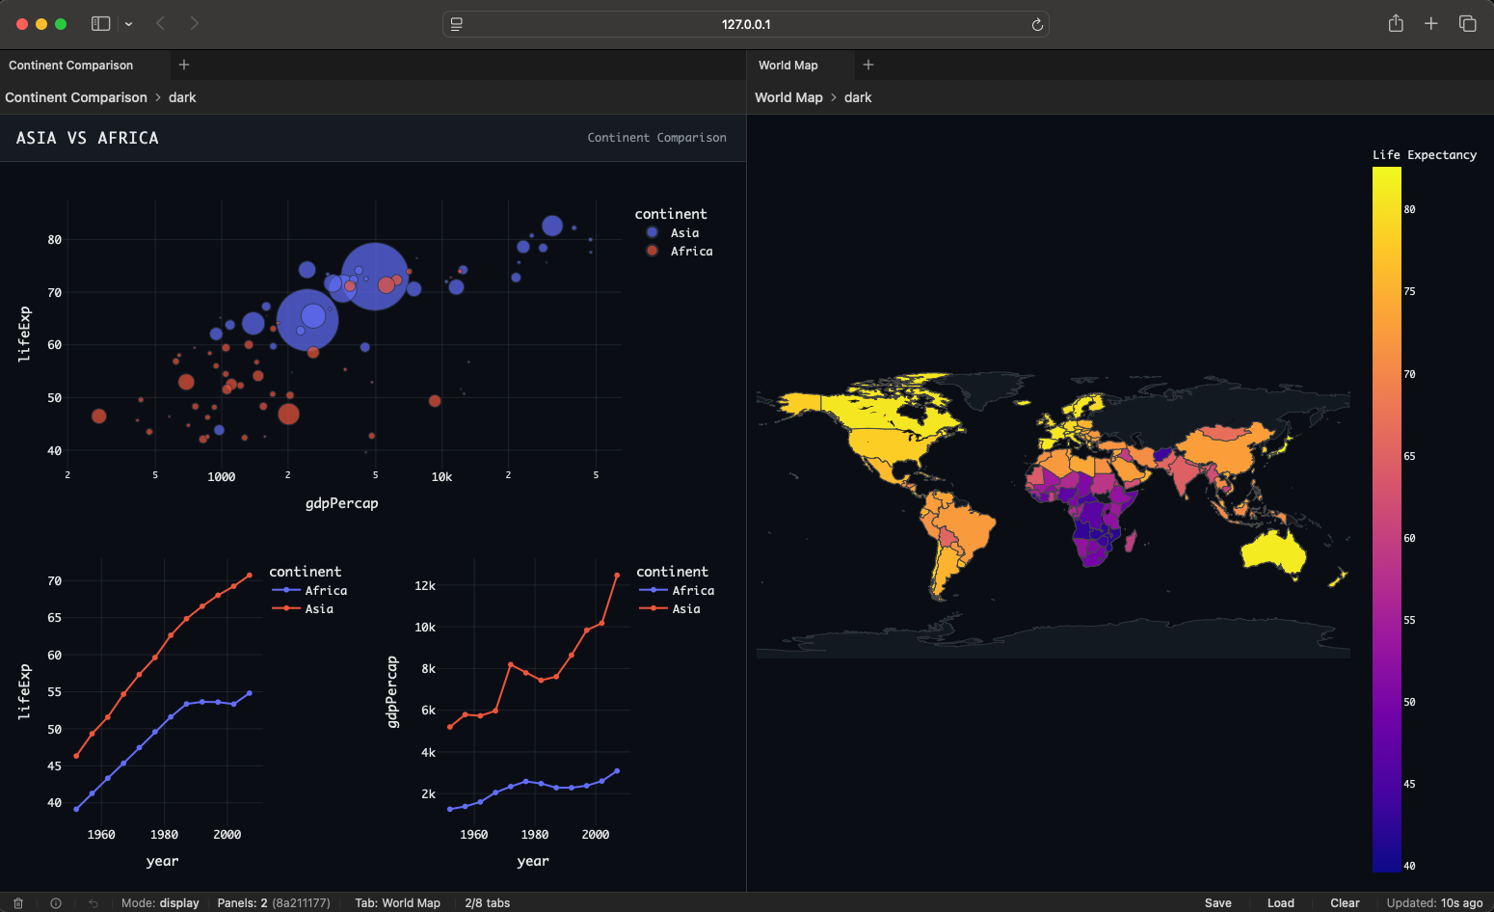The width and height of the screenshot is (1494, 912).
Task: Click the Safari share icon
Action: pyautogui.click(x=1396, y=23)
